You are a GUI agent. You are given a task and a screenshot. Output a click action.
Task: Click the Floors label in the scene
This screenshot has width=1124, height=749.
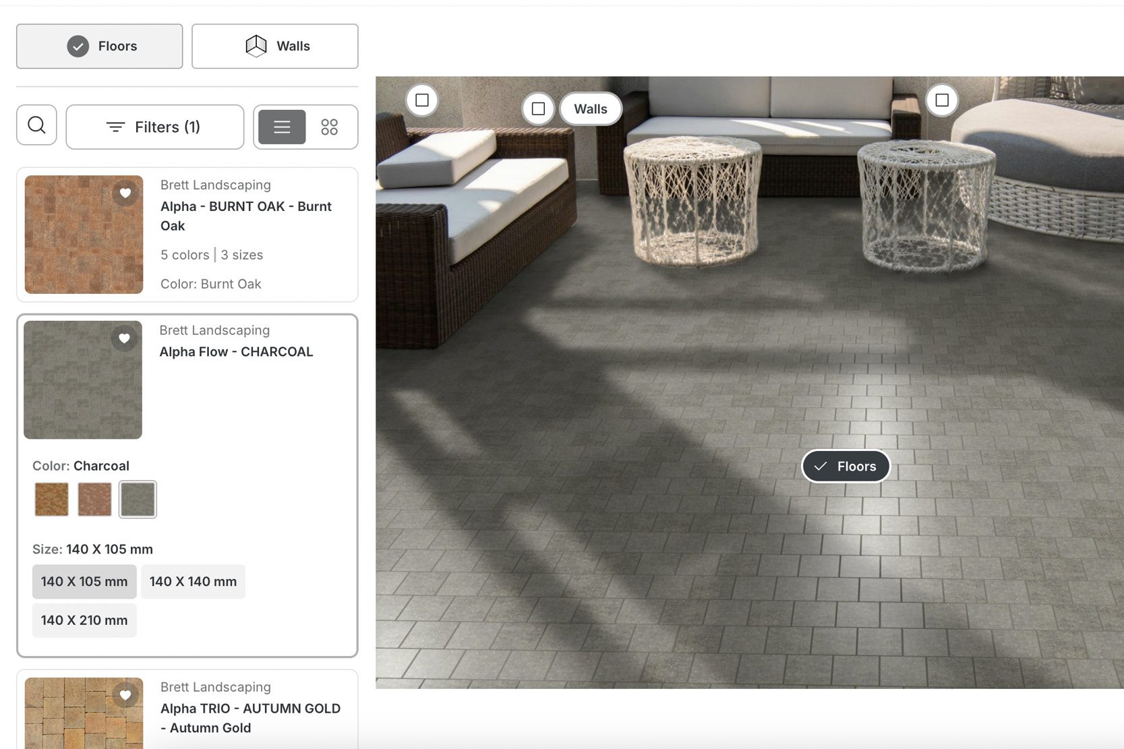pos(846,467)
